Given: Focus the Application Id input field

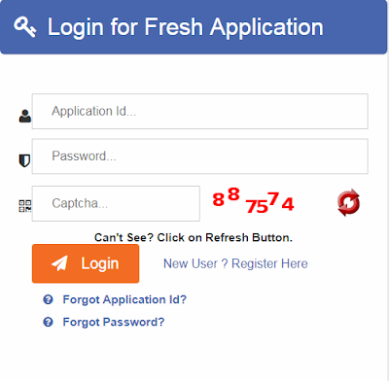Looking at the screenshot, I should 199,112.
